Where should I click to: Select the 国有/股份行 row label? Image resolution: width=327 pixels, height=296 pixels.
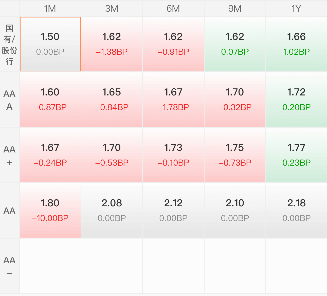pos(9,44)
